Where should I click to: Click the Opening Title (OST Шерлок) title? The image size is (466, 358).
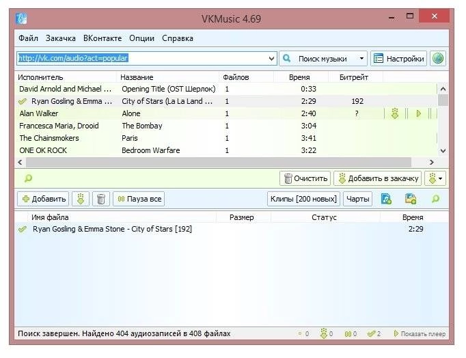[169, 89]
